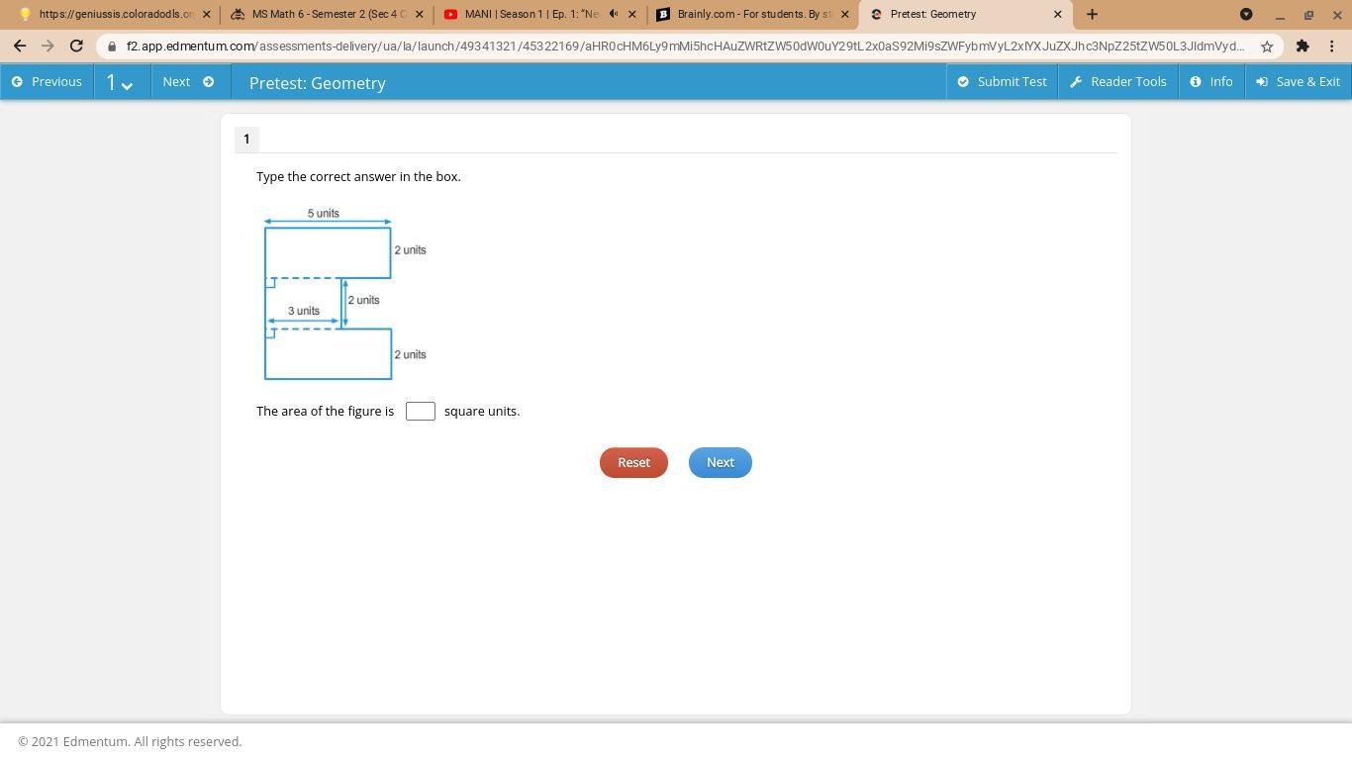Open the Info panel
The height and width of the screenshot is (760, 1352).
click(x=1211, y=82)
